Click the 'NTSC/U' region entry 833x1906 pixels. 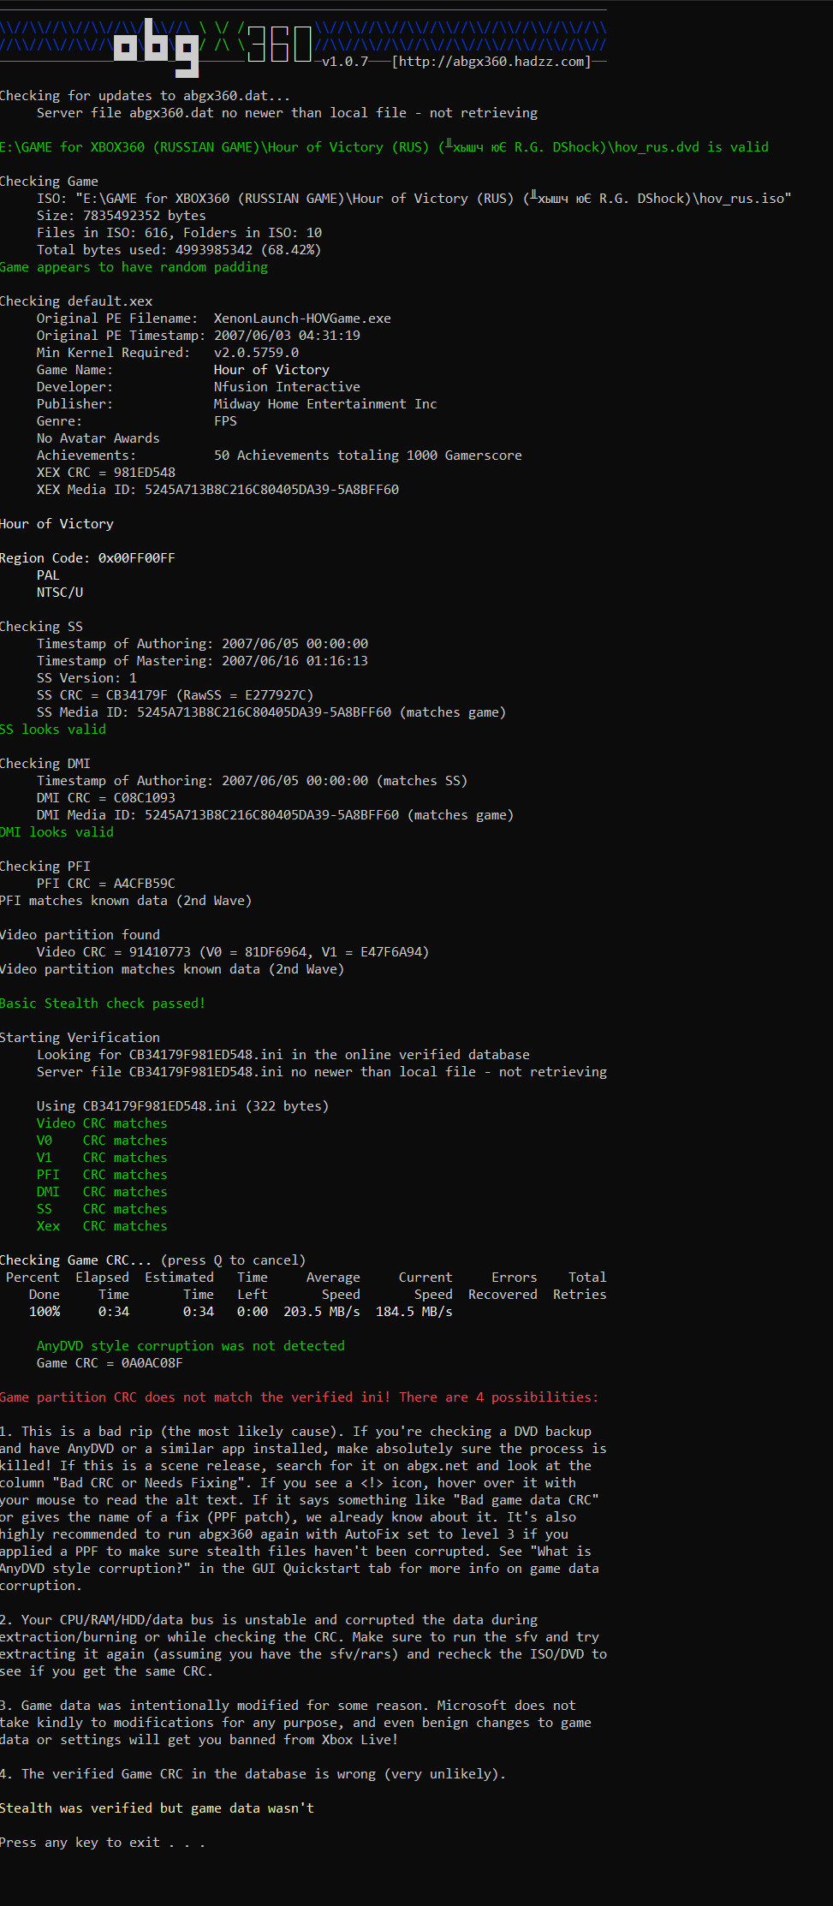point(60,593)
